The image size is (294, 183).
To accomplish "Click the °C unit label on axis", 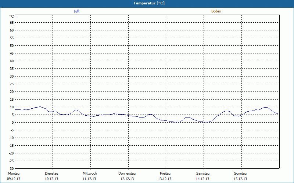I will (x=12, y=16).
